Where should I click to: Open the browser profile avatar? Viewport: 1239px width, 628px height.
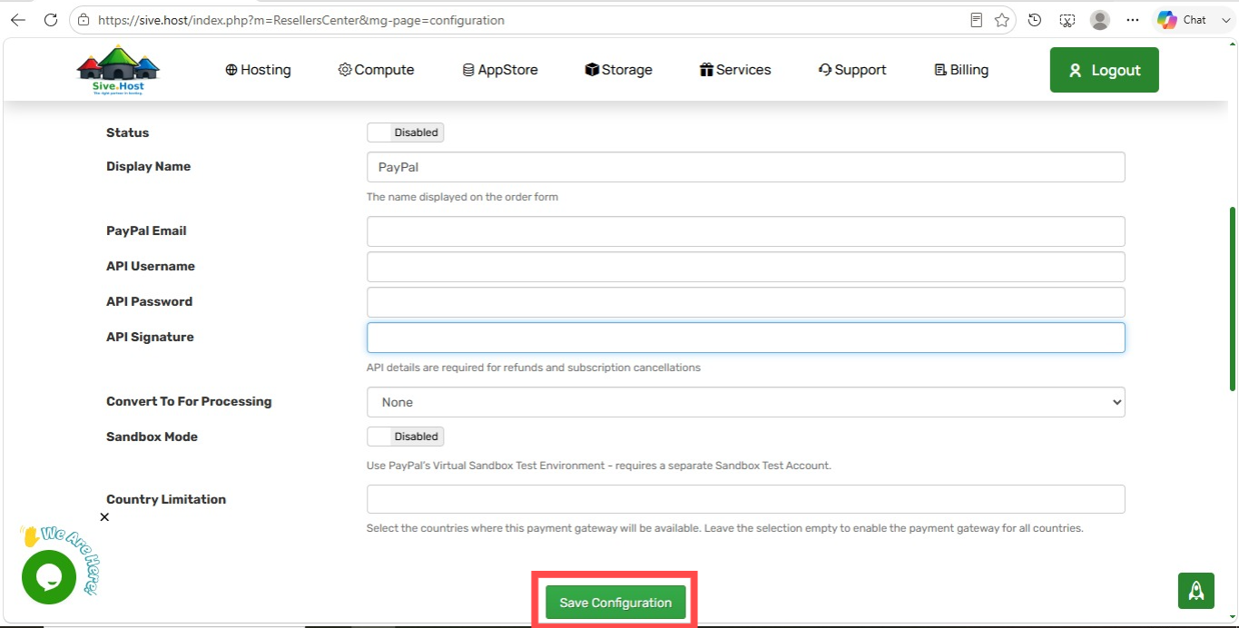1100,20
